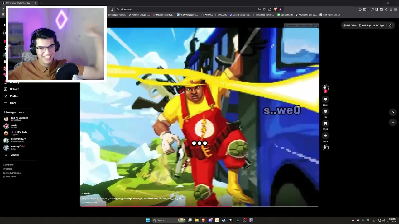Open new tab with plus button
Screen dimensions: 399x224
(41, 3)
